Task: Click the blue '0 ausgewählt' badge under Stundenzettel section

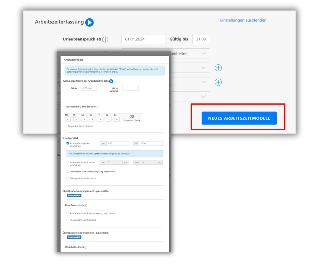Action: point(74,195)
